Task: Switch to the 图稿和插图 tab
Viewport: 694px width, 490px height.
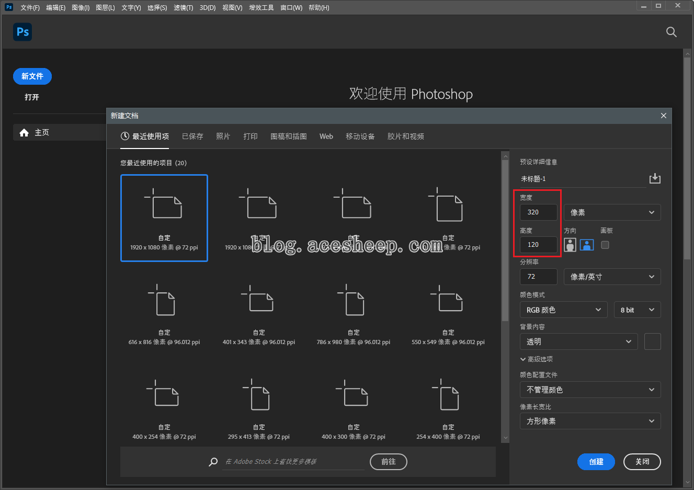Action: (289, 136)
